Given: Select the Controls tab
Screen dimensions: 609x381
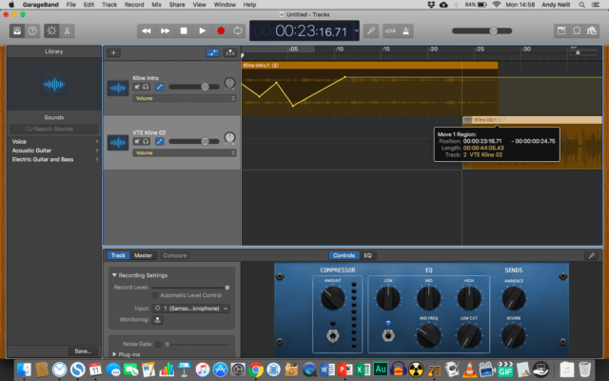Looking at the screenshot, I should 344,255.
